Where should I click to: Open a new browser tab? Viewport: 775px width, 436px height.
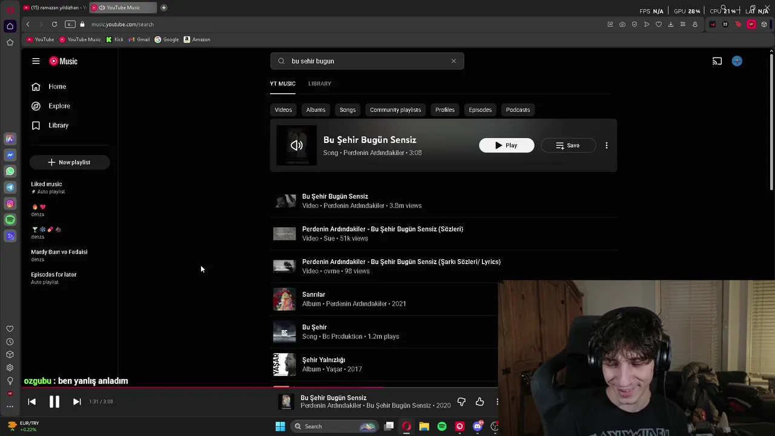tap(163, 7)
